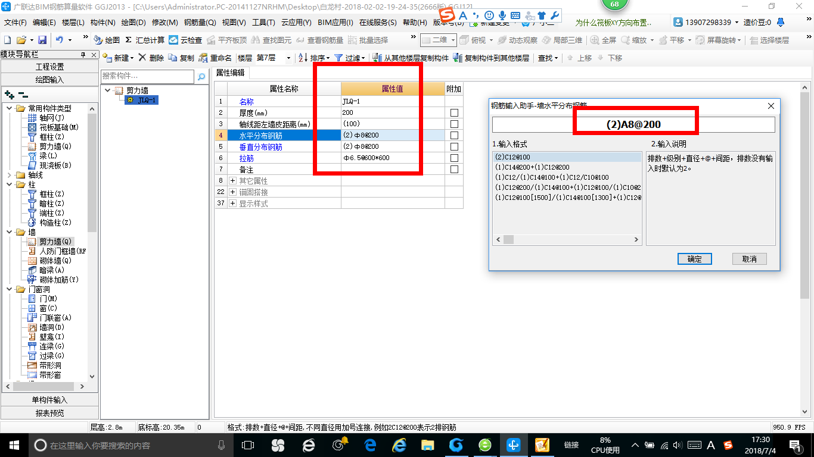Click 全屏 full screen tool
The image size is (814, 457).
click(x=604, y=40)
